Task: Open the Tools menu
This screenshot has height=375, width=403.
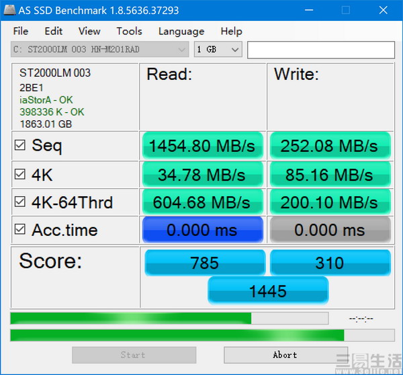Action: [x=129, y=32]
